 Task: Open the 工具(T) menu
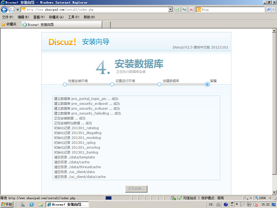click(x=74, y=17)
